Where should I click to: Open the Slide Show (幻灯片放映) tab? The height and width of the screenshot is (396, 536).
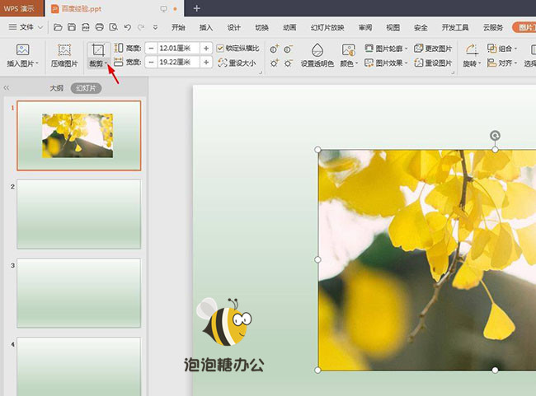pyautogui.click(x=327, y=27)
